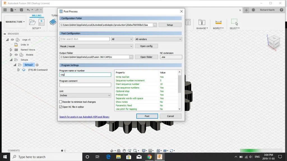Click the Fit zoom magnifier icon

(135, 151)
